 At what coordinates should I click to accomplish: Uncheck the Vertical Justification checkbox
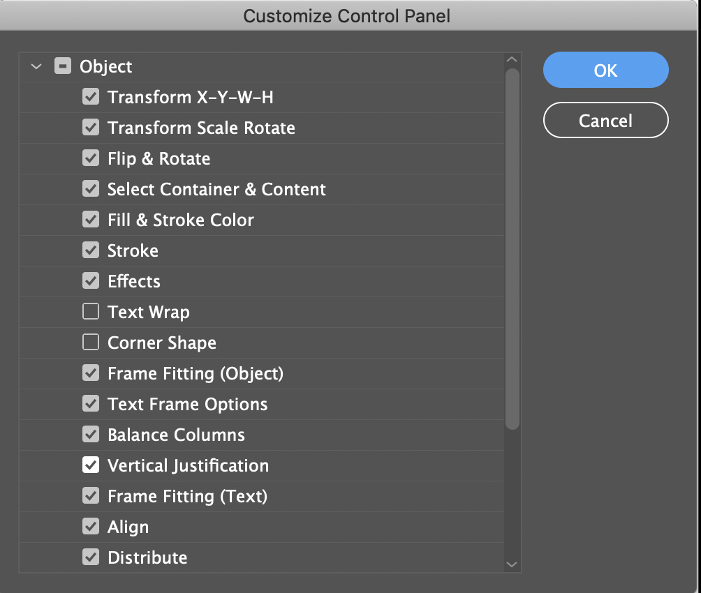point(91,465)
